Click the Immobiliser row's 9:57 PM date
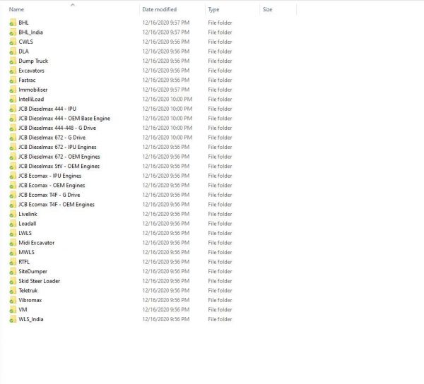The height and width of the screenshot is (384, 424). click(166, 90)
